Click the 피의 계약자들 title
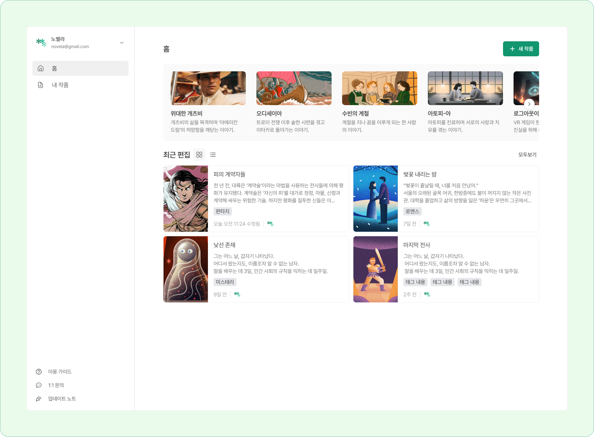594x437 pixels. point(229,174)
